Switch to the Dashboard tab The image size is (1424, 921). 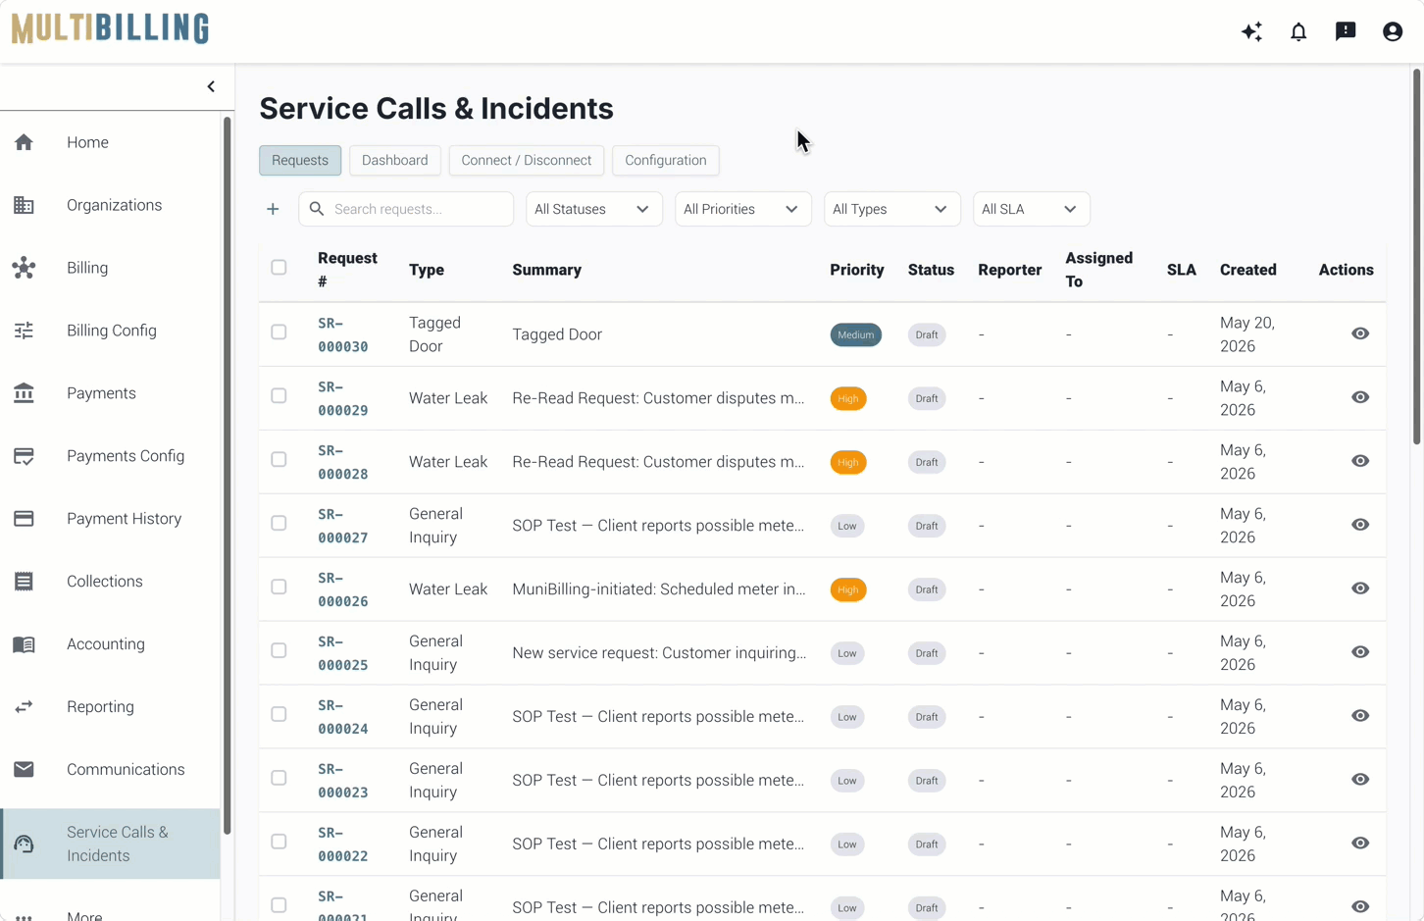click(394, 160)
